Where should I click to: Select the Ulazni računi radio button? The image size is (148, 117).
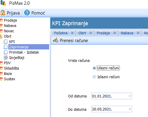pos(94,68)
